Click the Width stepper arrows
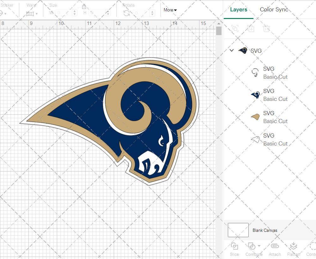 tap(75, 13)
